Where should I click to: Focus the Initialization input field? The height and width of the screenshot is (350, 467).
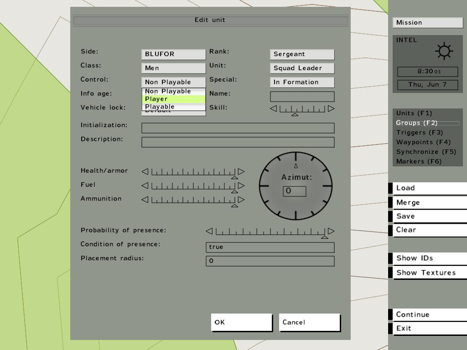tap(238, 128)
